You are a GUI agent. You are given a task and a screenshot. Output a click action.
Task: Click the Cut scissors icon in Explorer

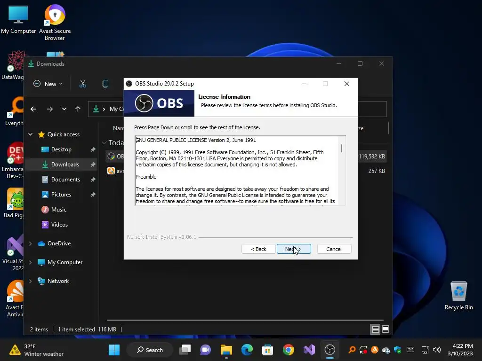click(83, 84)
